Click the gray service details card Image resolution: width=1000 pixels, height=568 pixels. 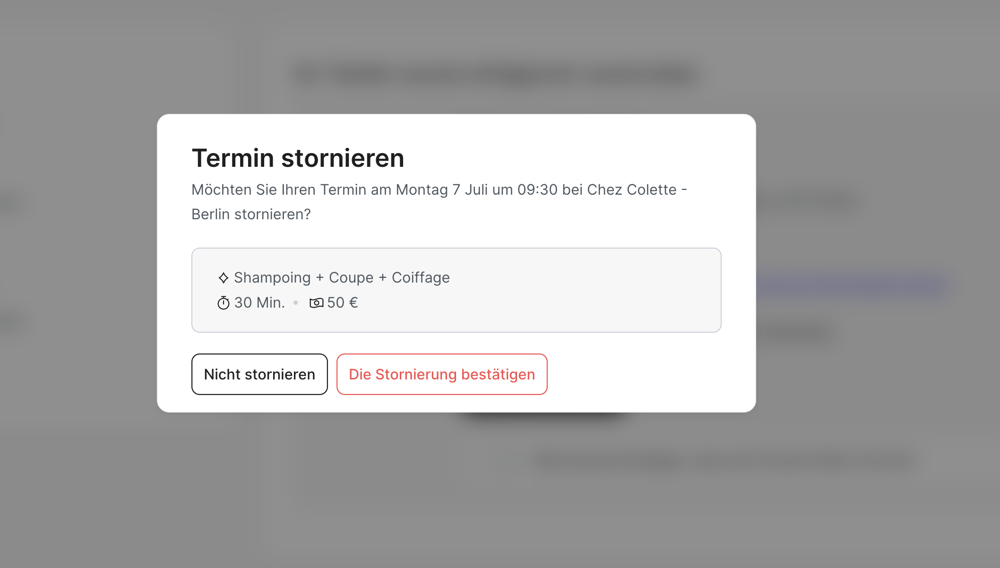[x=456, y=290]
